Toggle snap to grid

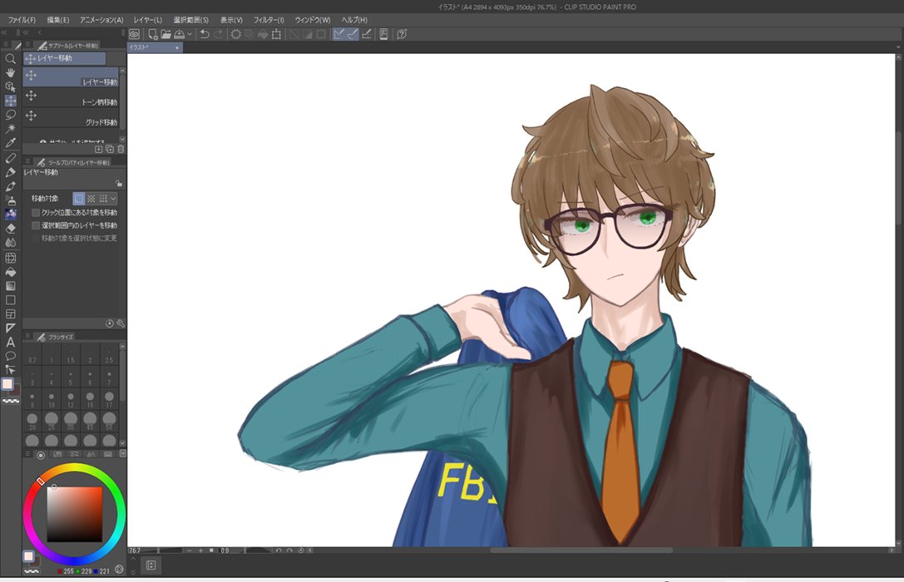[366, 35]
